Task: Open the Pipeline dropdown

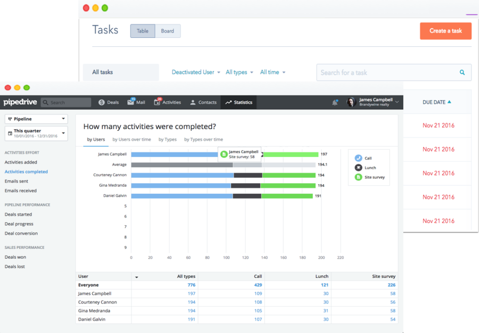Action: pos(36,119)
